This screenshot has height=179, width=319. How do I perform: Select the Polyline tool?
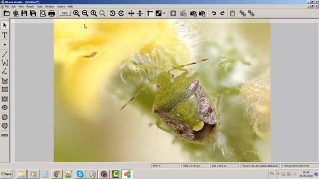click(4, 63)
